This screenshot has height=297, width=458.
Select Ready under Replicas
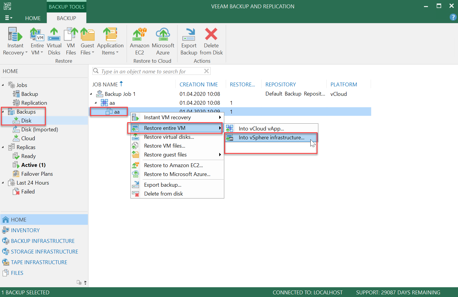24,156
